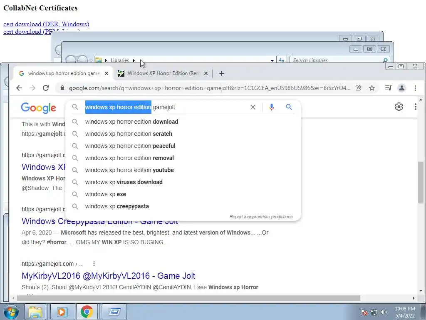Image resolution: width=426 pixels, height=320 pixels.
Task: Open Google quick settings gear
Action: (399, 107)
